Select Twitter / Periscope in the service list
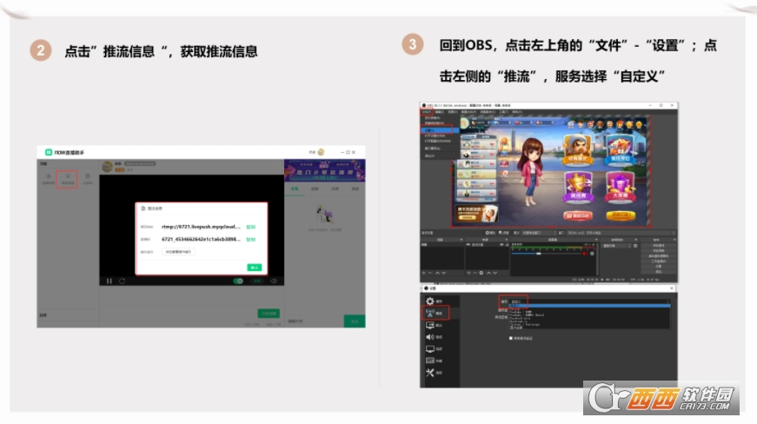The image size is (757, 424). [525, 325]
